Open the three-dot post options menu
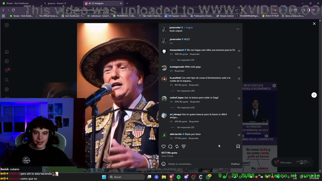Screen dimensions: 322x181 click(x=238, y=29)
